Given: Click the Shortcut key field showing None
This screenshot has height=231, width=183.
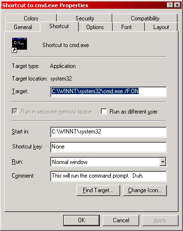Looking at the screenshot, I should tap(109, 147).
